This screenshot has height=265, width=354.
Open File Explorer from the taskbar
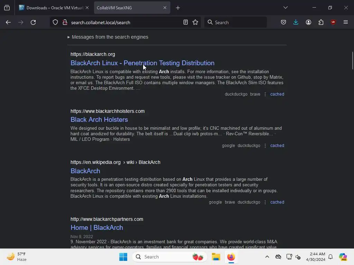coord(216,257)
